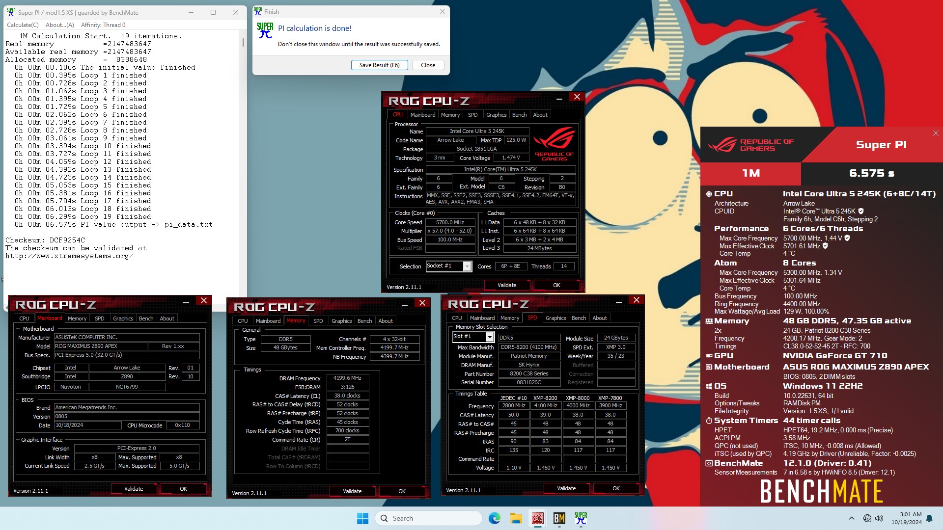
Task: Click Validate in CPU-Z CPU window
Action: pos(507,285)
